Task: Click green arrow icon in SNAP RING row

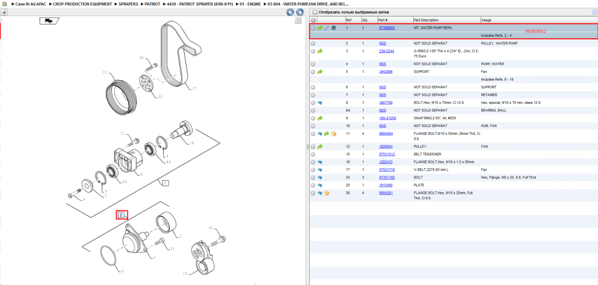Action: click(x=320, y=118)
